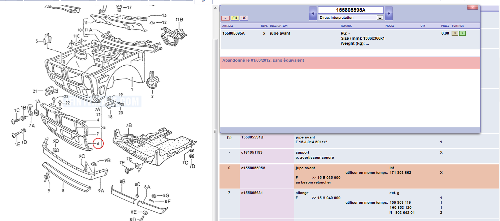The width and height of the screenshot is (500, 221).
Task: Click the pink list icon left of EU
Action: point(225,18)
